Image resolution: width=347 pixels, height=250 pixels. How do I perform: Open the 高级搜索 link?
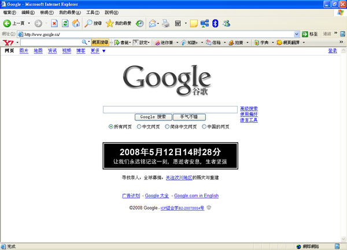click(249, 108)
